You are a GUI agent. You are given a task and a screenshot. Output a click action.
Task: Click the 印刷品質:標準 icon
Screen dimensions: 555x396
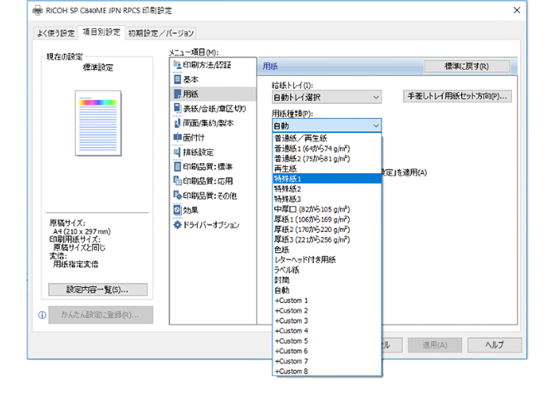click(177, 166)
